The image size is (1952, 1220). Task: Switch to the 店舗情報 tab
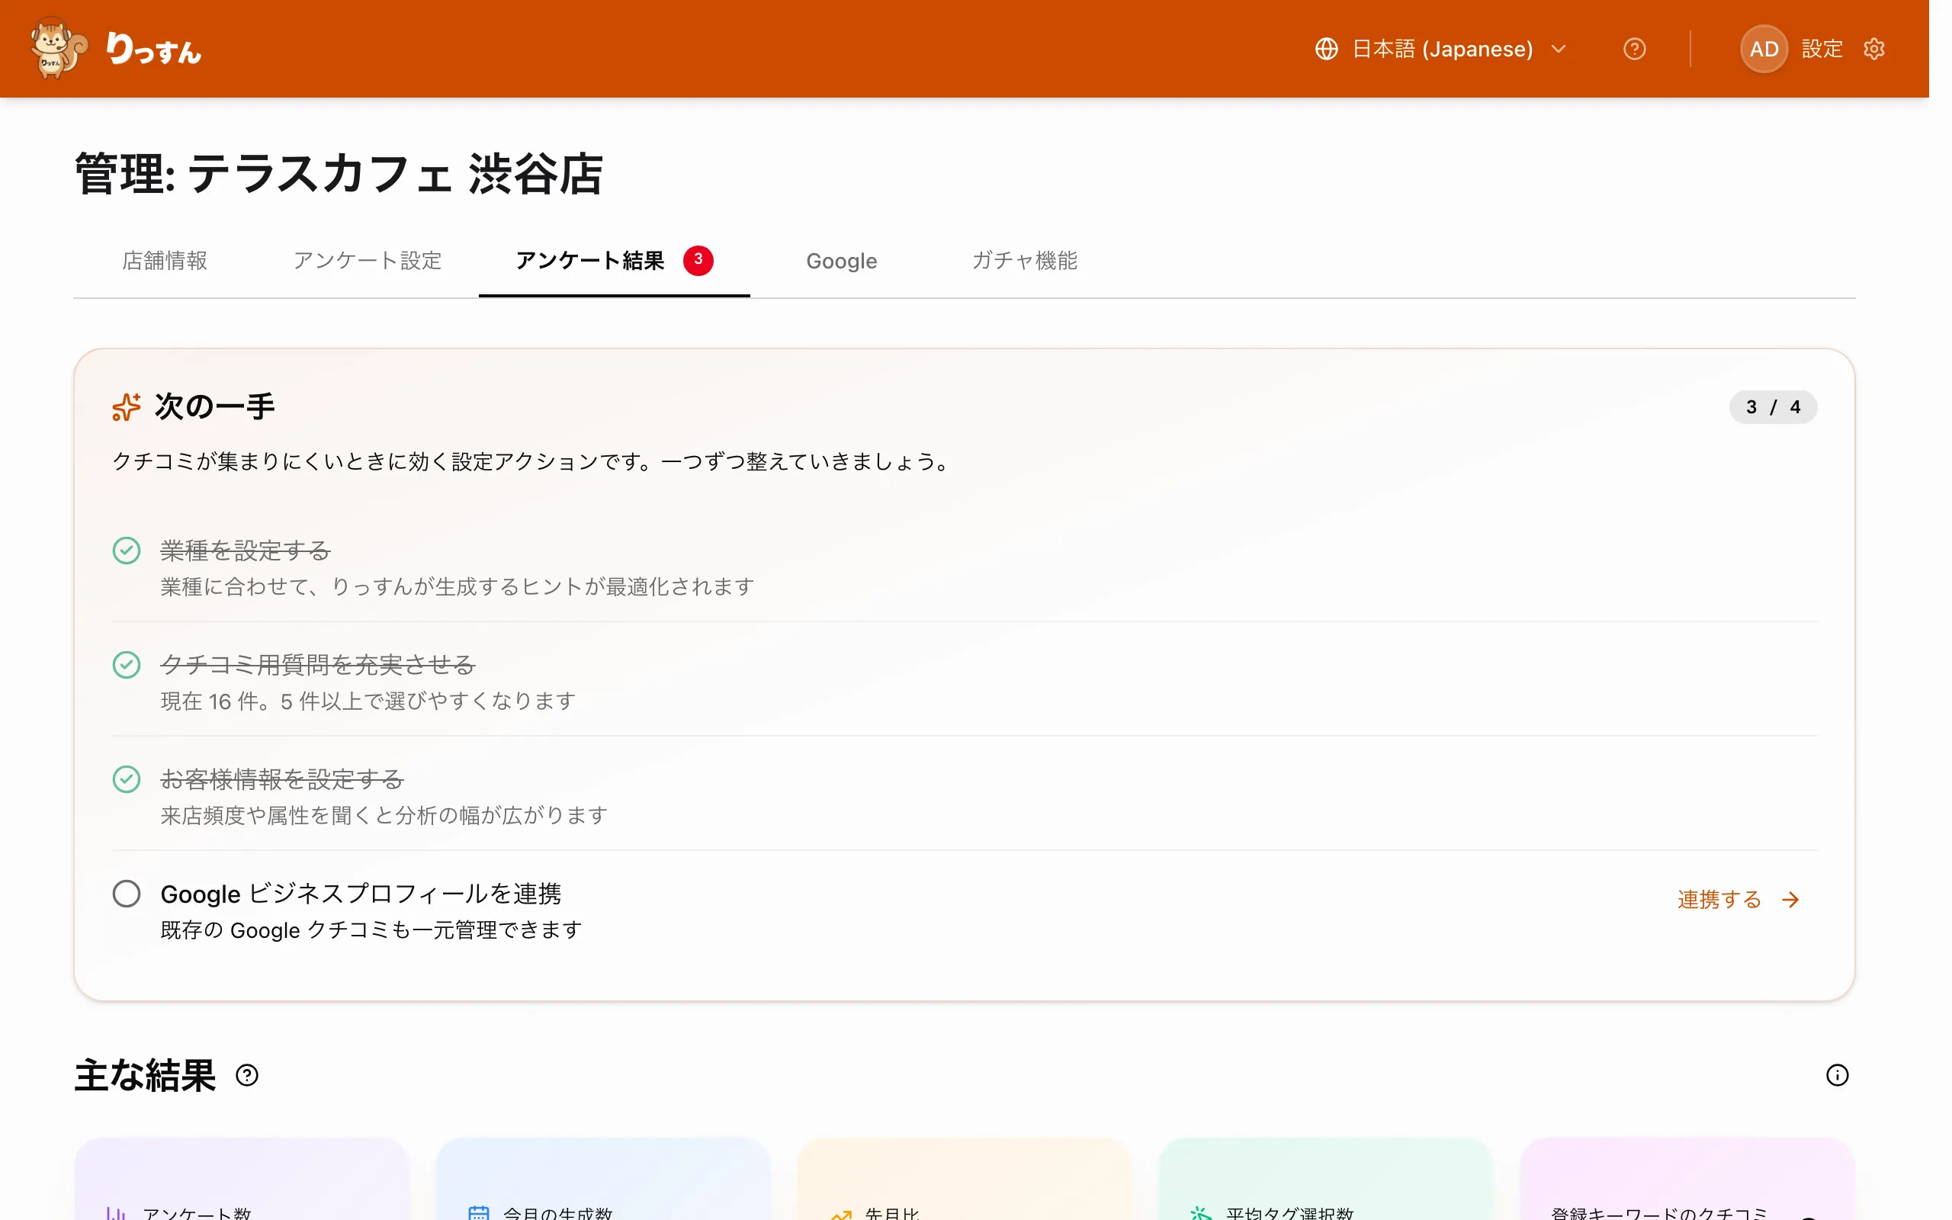[x=165, y=261]
